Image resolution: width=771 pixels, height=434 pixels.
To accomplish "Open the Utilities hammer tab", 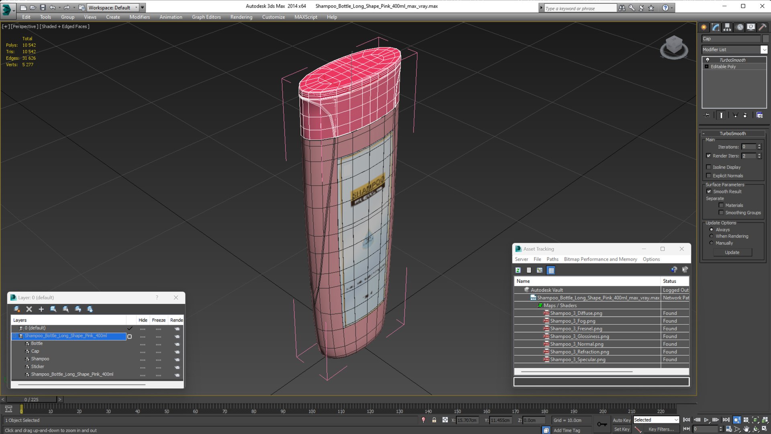I will 762,27.
